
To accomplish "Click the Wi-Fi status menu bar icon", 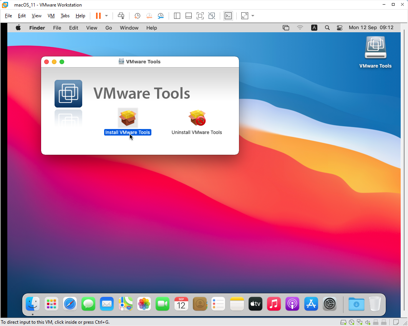I will pyautogui.click(x=300, y=28).
